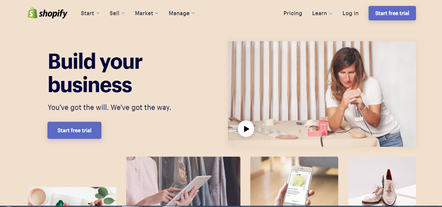This screenshot has height=207, width=442.
Task: Click the shopify wordmark text
Action: coord(53,13)
